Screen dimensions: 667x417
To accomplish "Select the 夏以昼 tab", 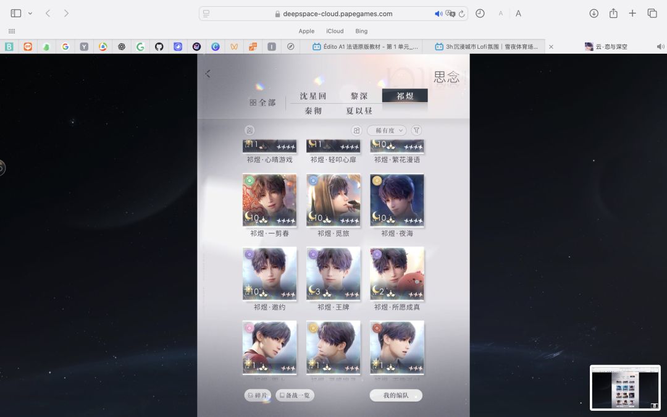I will click(359, 111).
